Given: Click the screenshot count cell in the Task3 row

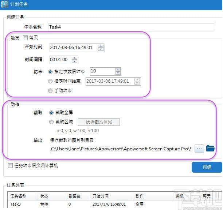Looking at the screenshot, I should [70, 204].
